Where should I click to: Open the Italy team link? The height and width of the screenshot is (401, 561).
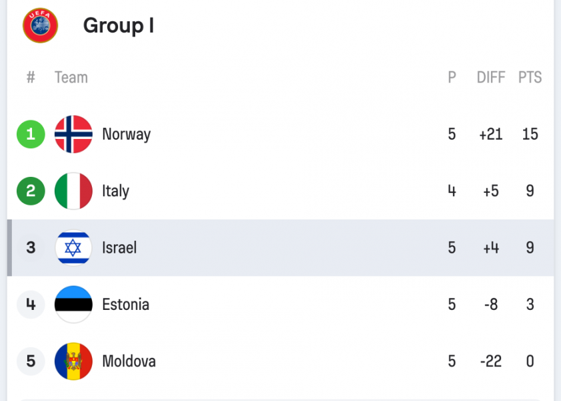click(x=115, y=192)
